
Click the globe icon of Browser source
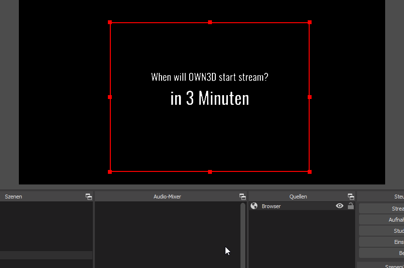[x=254, y=206]
